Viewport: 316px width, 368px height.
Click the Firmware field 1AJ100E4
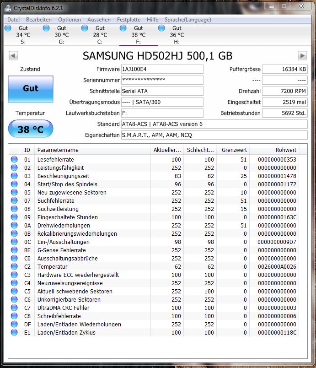[x=162, y=69]
